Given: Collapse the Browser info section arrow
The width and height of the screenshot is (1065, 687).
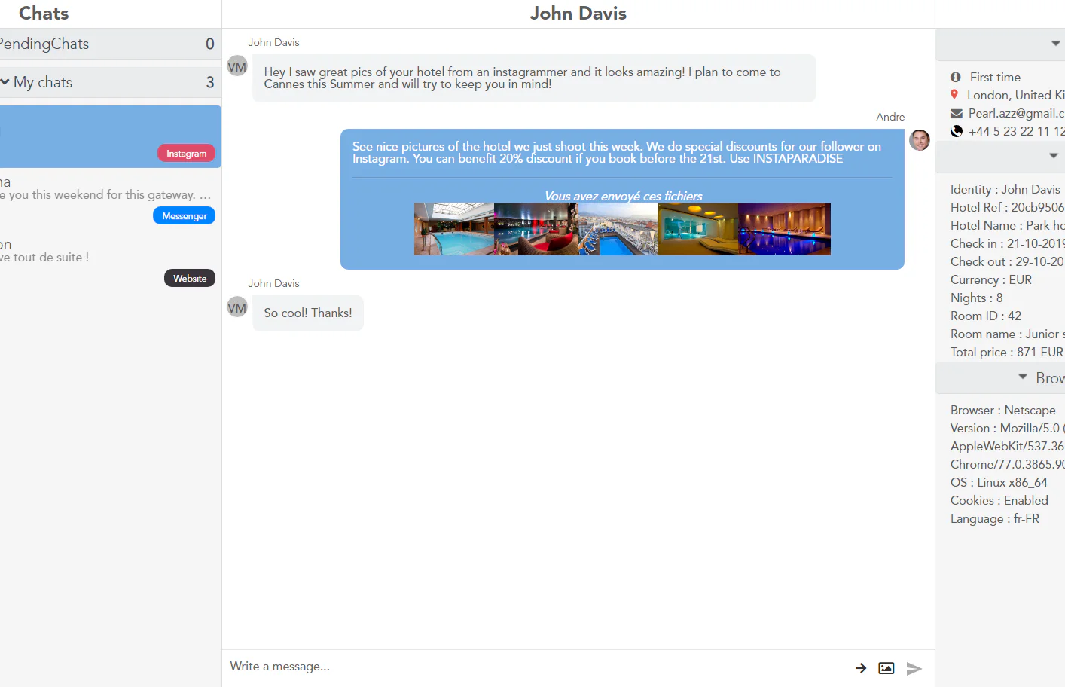Looking at the screenshot, I should (1023, 377).
